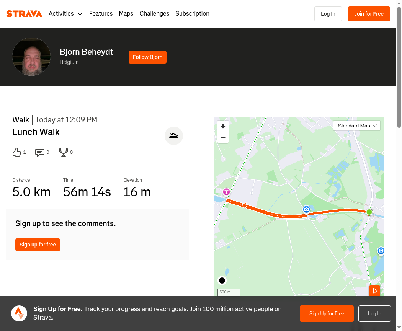Open comments via the speech bubble icon
402x331 pixels.
[x=39, y=152]
